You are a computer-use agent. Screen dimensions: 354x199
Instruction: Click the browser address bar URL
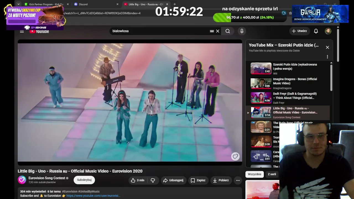(102, 13)
